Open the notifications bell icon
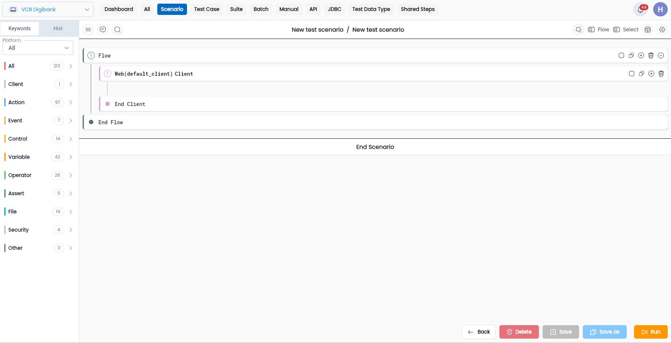Viewport: 671px width, 343px height. pyautogui.click(x=640, y=9)
